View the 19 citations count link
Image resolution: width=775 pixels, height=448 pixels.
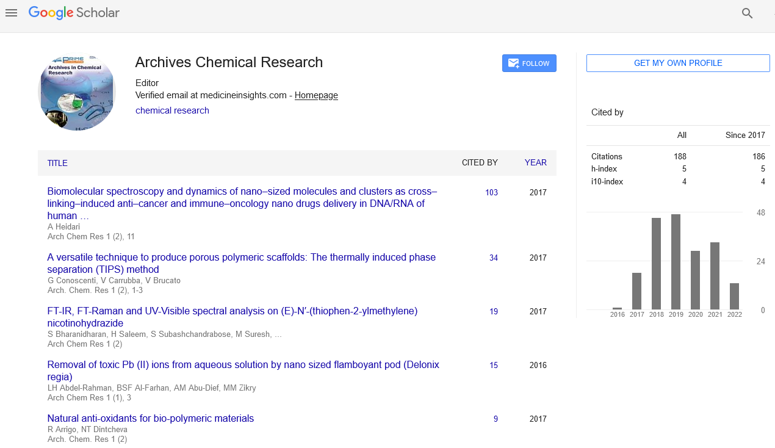[493, 312]
